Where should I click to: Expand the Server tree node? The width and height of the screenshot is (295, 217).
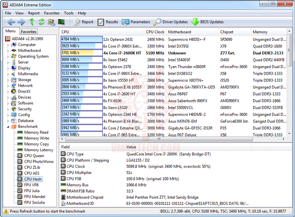pos(8,63)
